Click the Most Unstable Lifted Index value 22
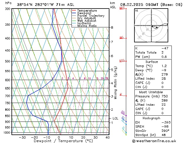 pyautogui.click(x=164, y=105)
